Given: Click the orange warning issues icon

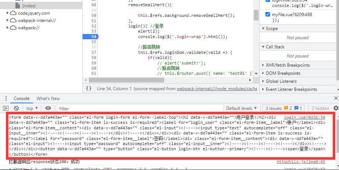Looking at the screenshot, I should tap(286, 108).
